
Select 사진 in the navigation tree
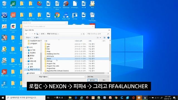[x=31, y=64]
